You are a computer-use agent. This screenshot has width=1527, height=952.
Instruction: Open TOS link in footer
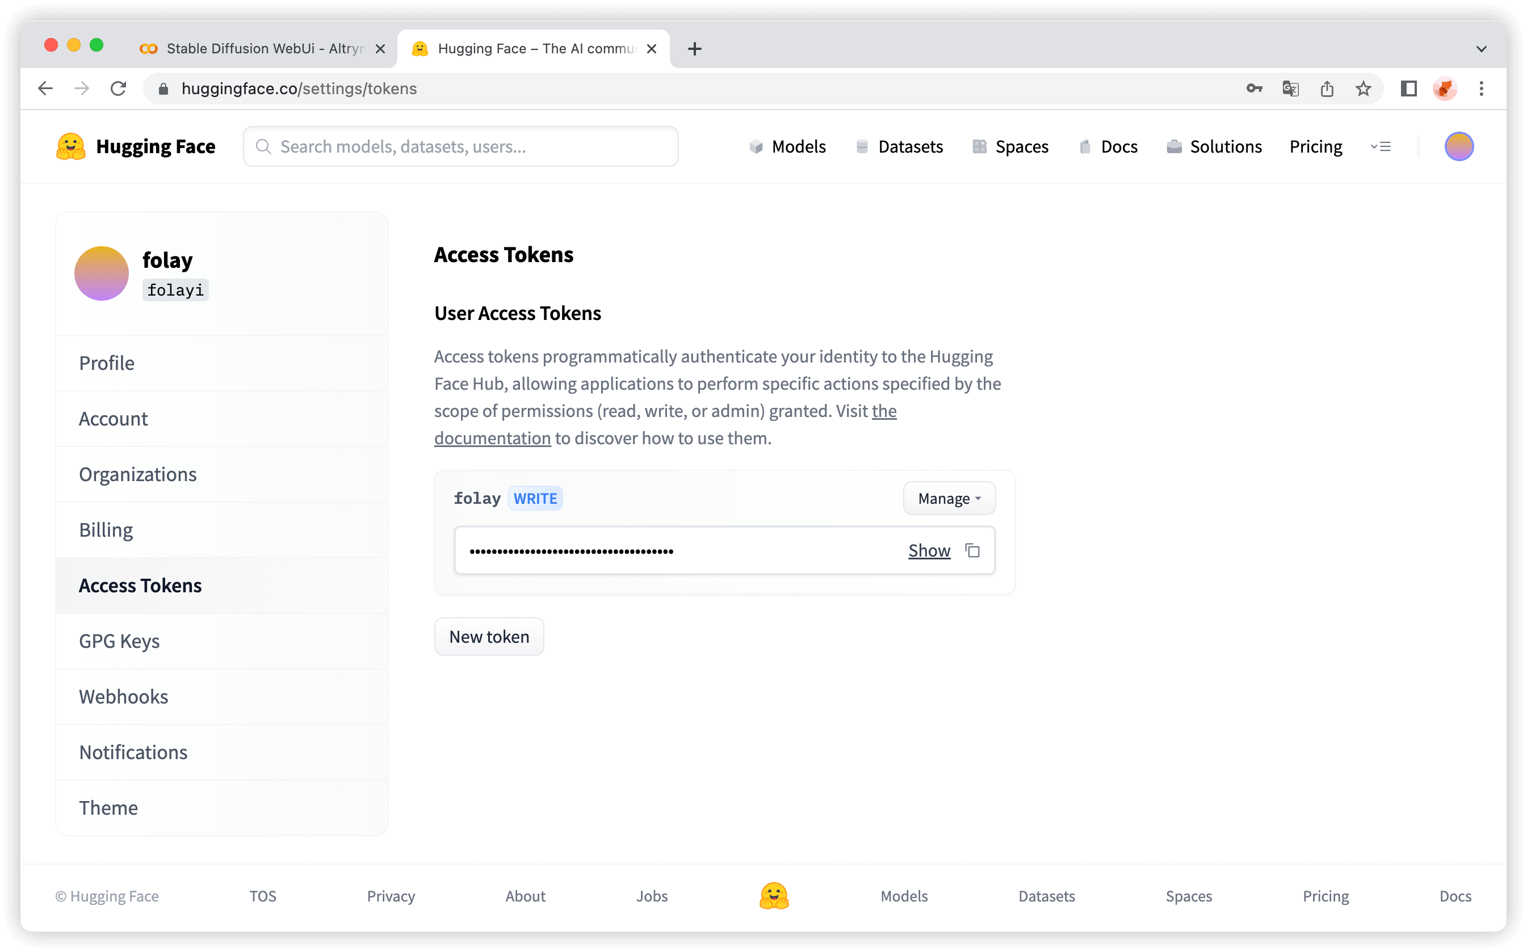pyautogui.click(x=263, y=896)
